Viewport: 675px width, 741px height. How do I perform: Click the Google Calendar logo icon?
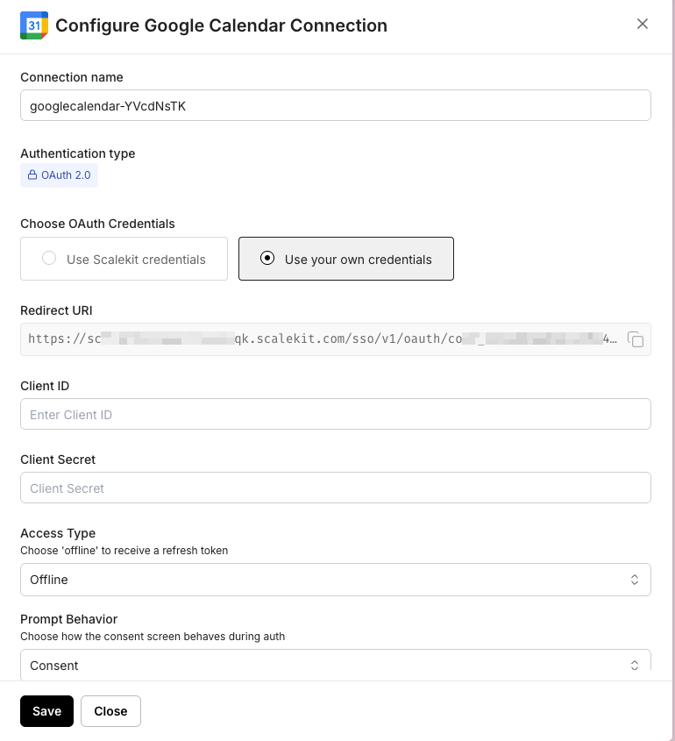[x=34, y=25]
